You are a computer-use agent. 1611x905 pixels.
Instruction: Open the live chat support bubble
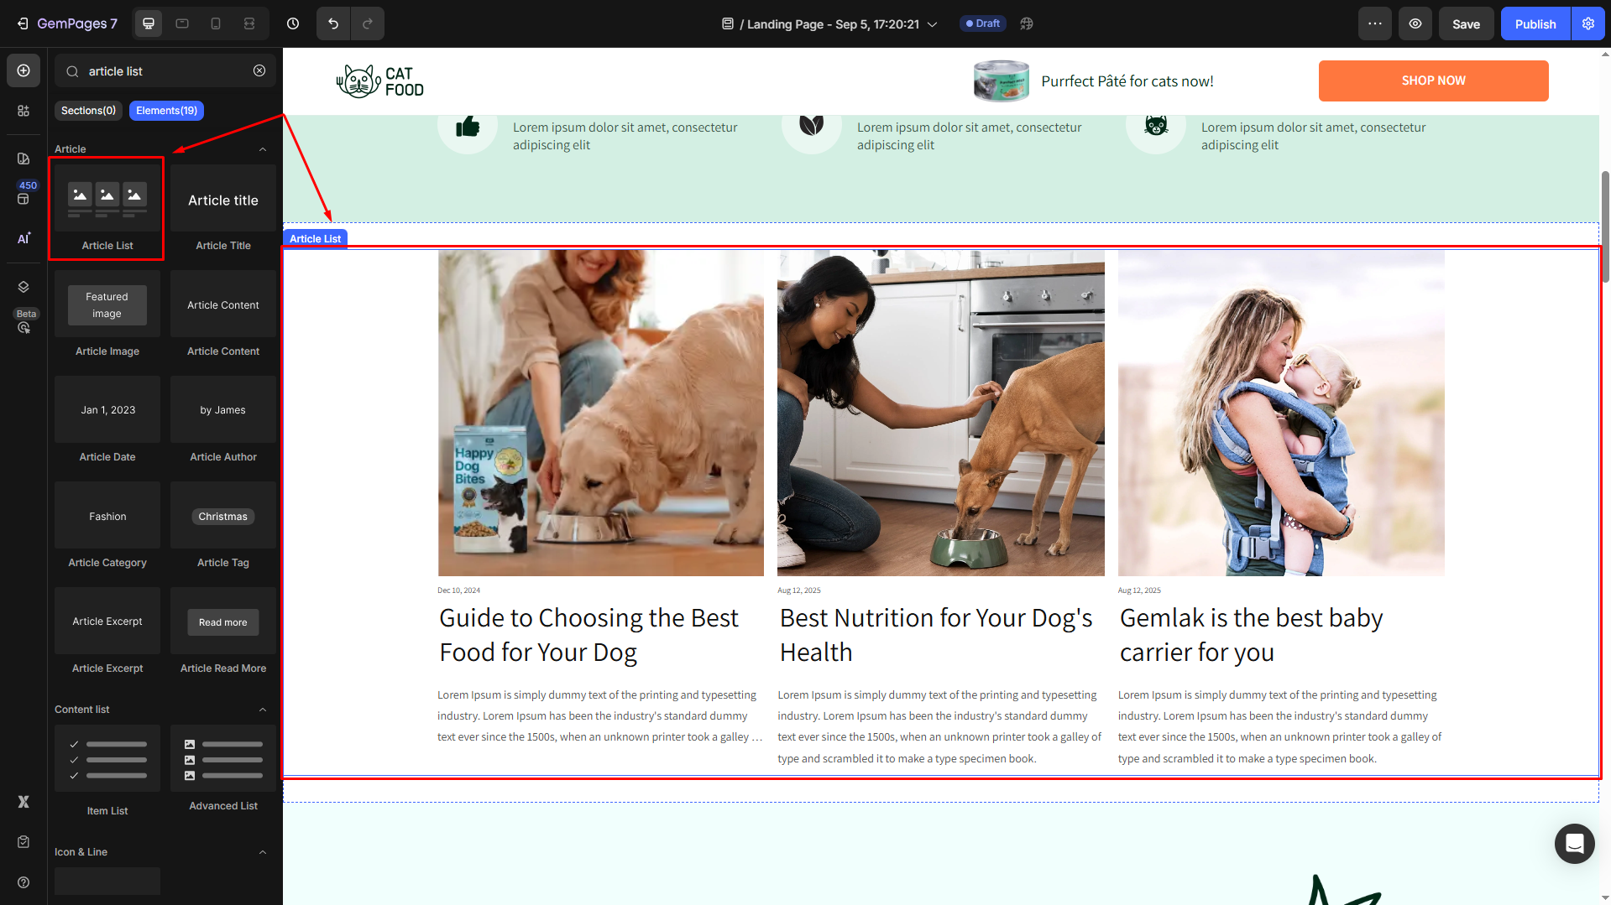[1574, 843]
